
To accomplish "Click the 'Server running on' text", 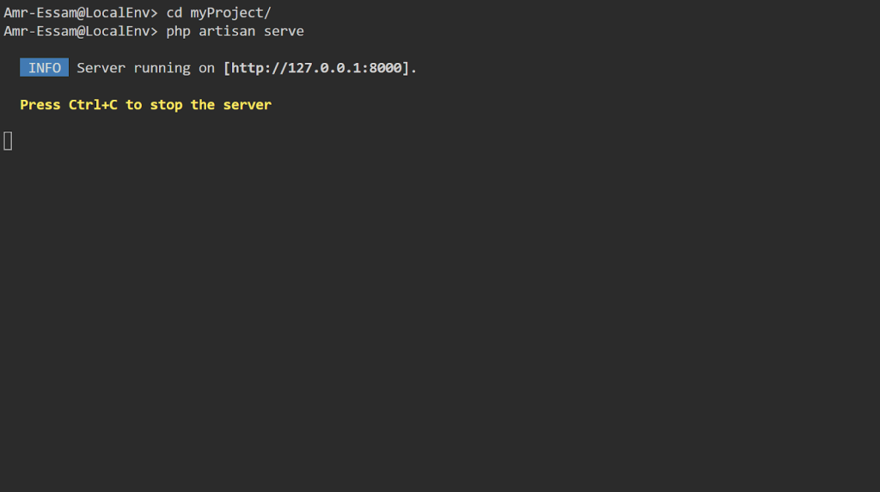I will [x=145, y=68].
